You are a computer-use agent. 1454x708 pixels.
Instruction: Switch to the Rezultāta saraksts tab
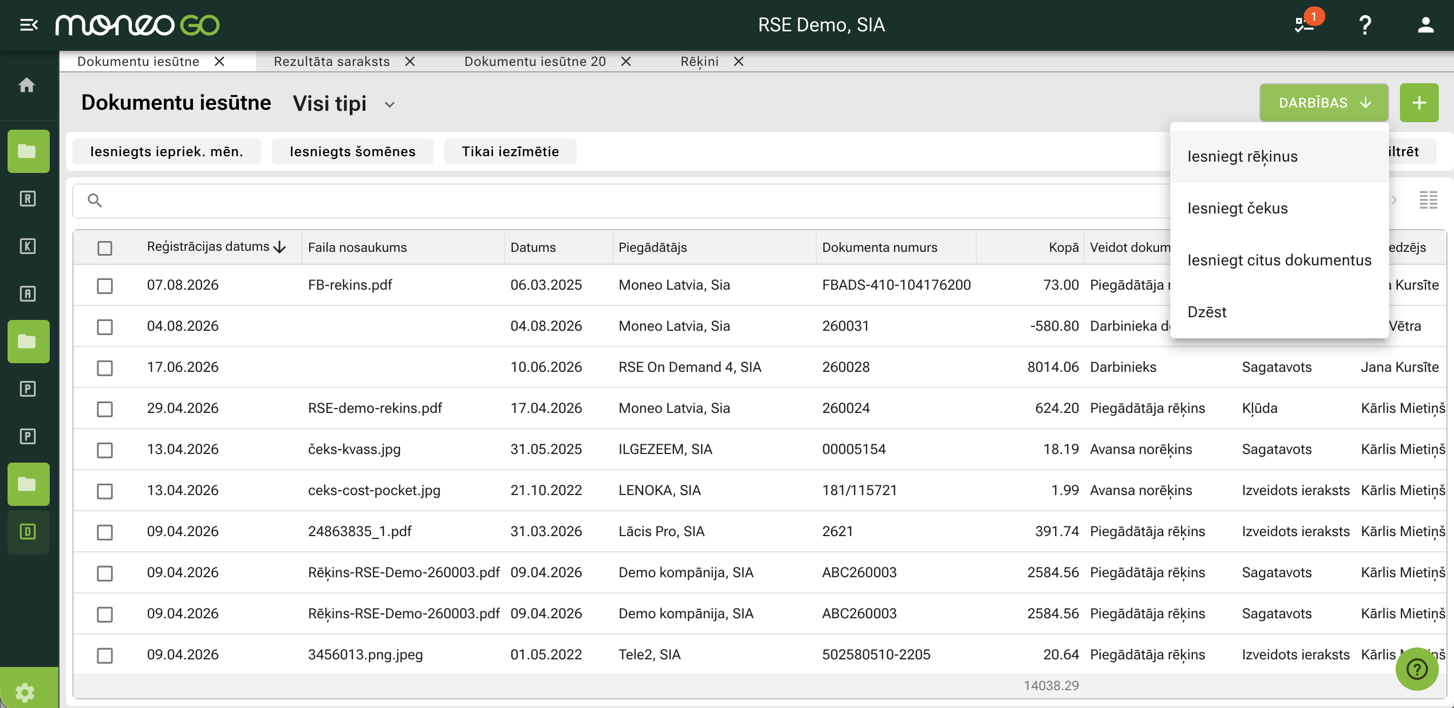(332, 62)
